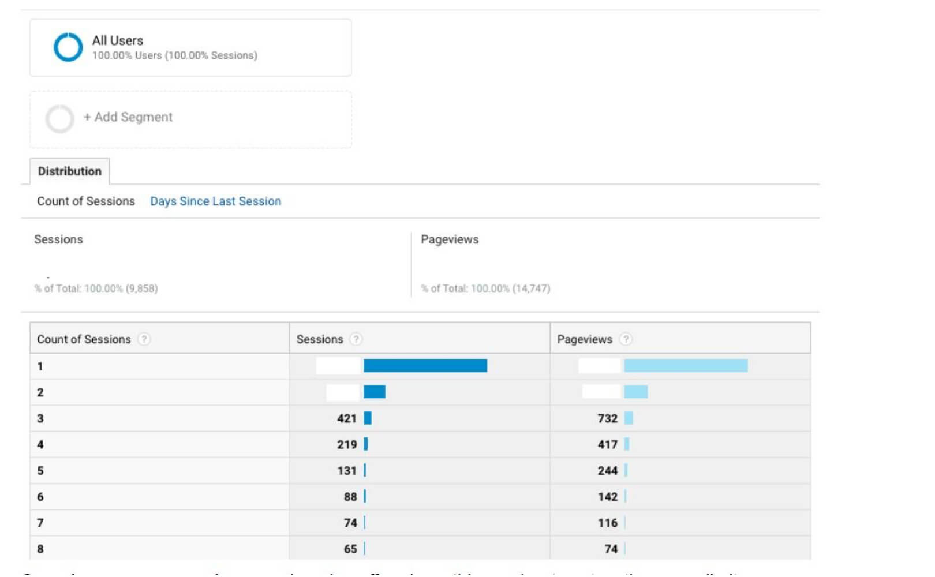The width and height of the screenshot is (935, 577).
Task: Click the light blue Pageviews bar in row 2
Action: pos(635,392)
